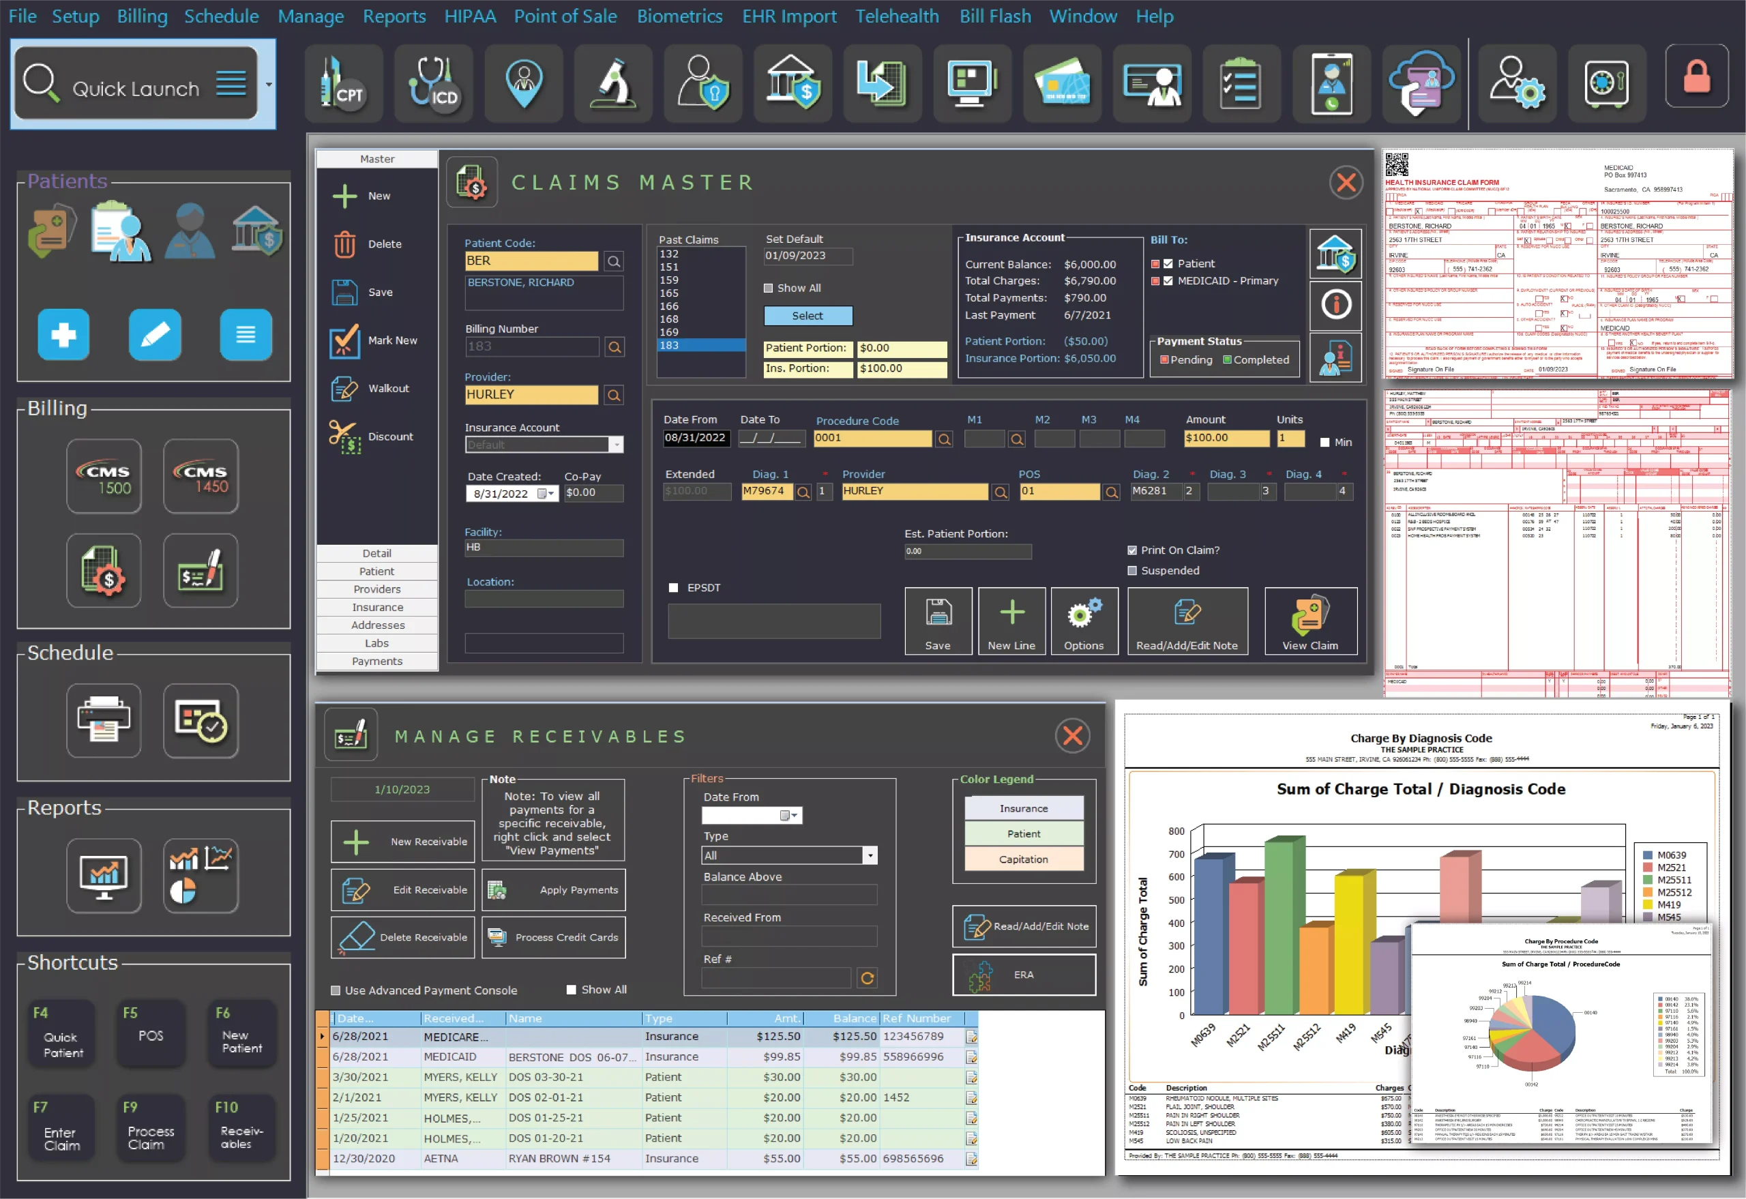1746x1199 pixels.
Task: Toggle the MEDICAID - Primary checkbox
Action: [x=1168, y=281]
